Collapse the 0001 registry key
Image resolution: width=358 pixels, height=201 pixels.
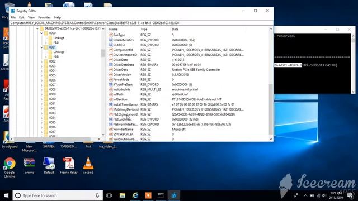[x=41, y=47]
